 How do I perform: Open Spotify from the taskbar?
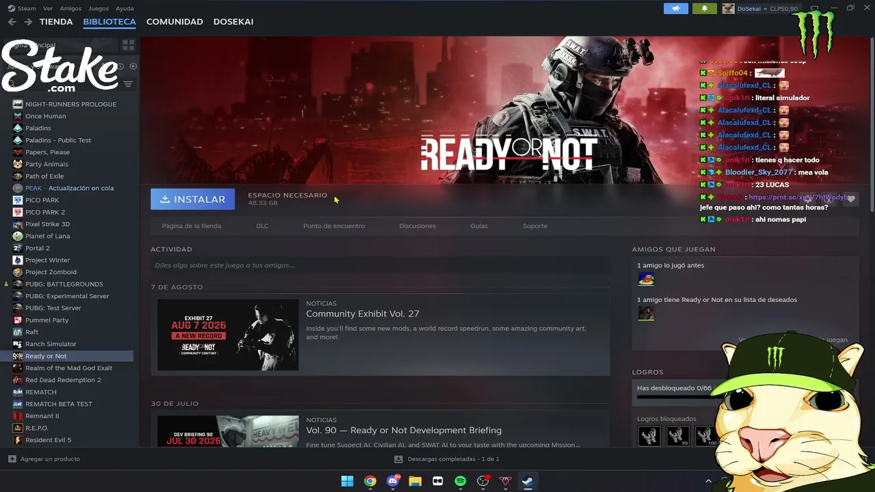[460, 481]
